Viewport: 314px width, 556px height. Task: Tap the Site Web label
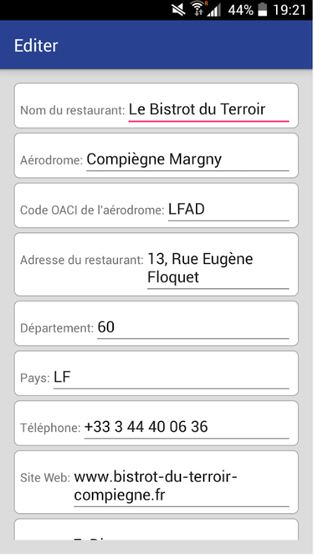click(x=46, y=477)
